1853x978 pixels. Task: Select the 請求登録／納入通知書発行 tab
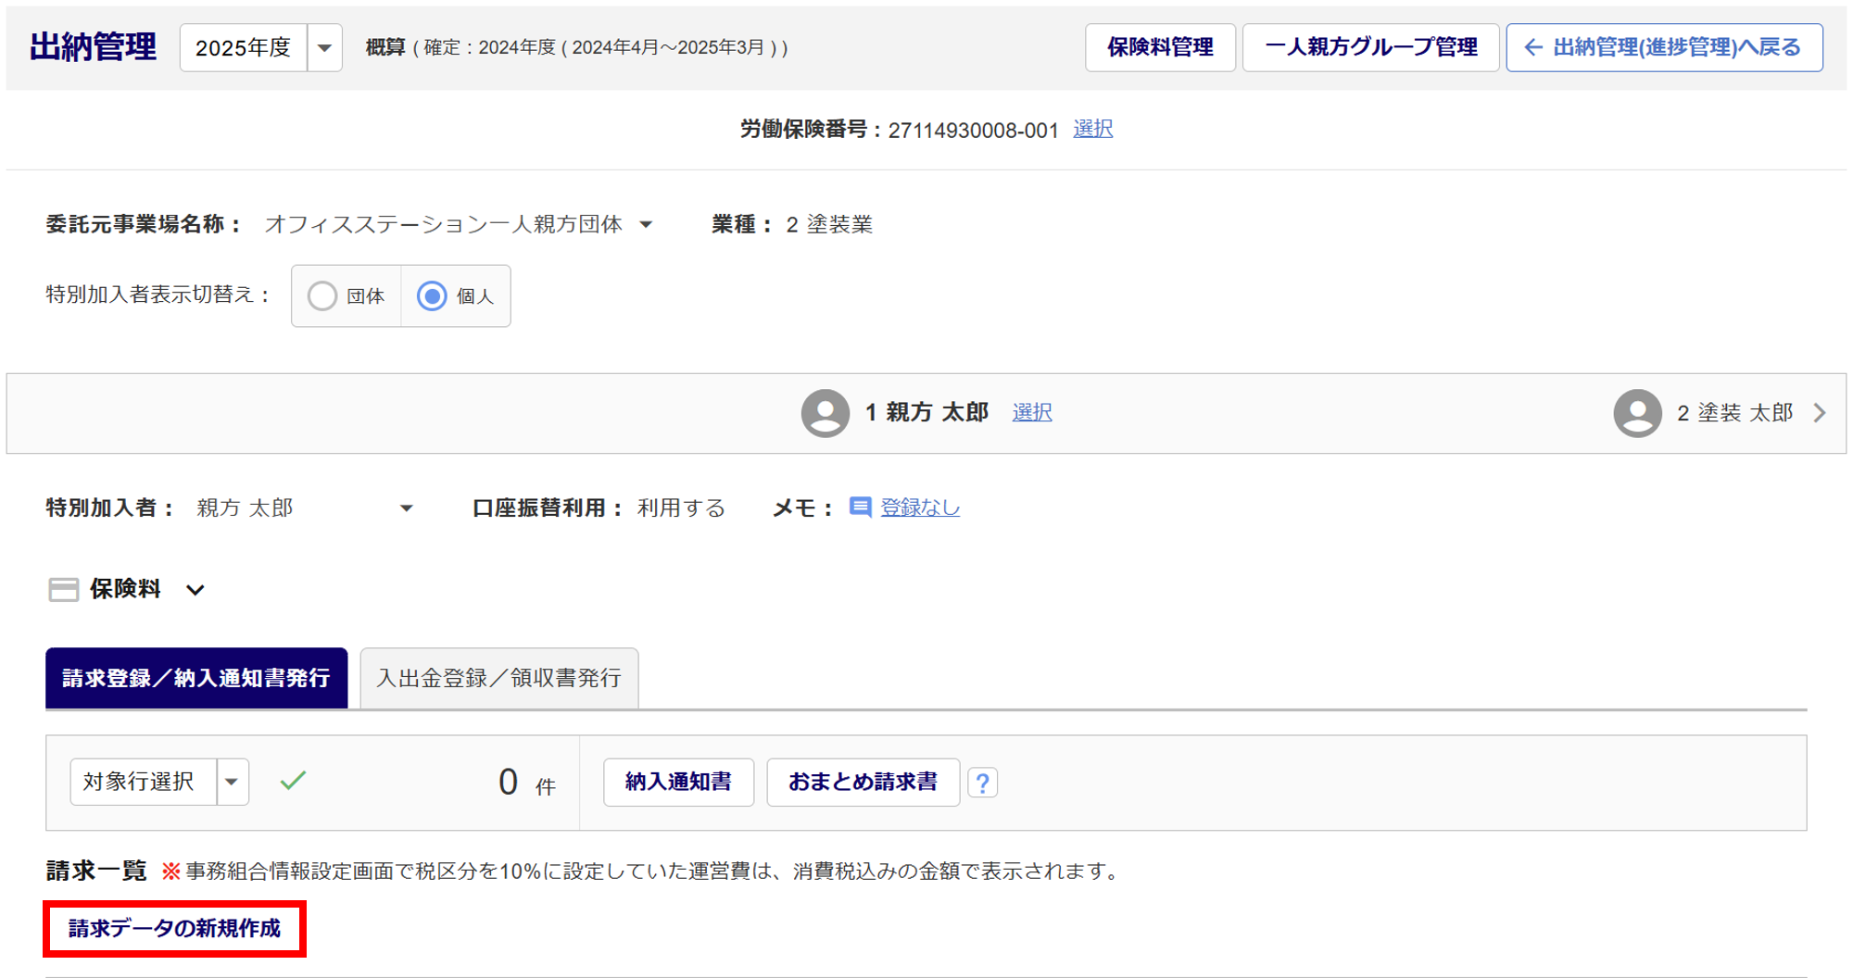196,679
